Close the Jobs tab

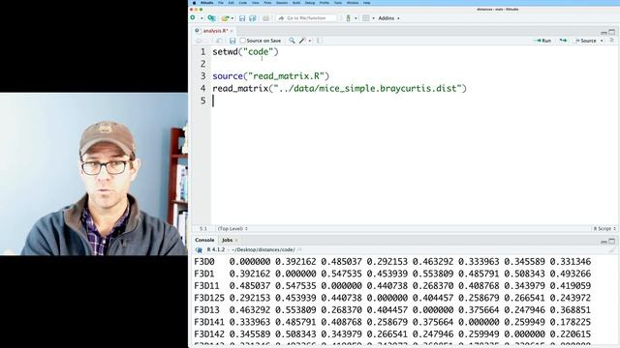[x=236, y=240]
